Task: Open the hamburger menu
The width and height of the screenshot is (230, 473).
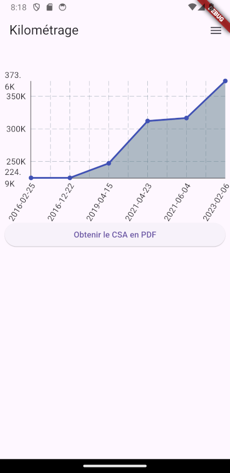Action: pyautogui.click(x=216, y=31)
